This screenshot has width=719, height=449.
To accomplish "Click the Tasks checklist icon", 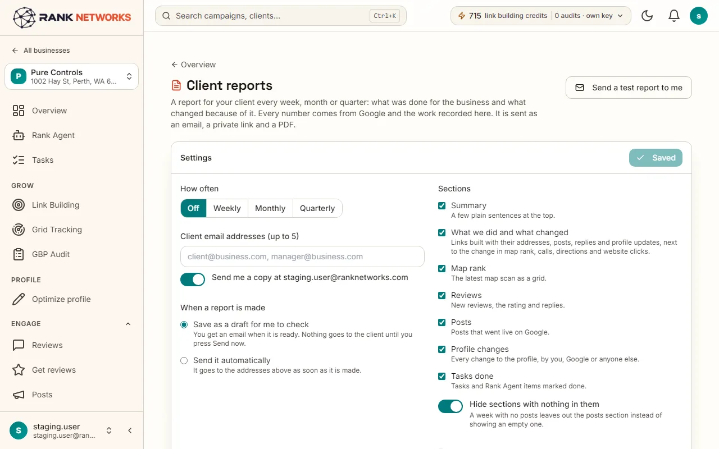I will tap(19, 160).
